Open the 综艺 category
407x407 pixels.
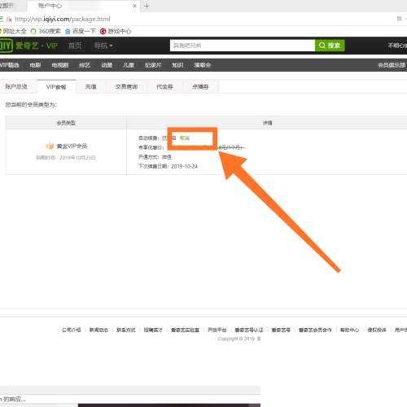(85, 65)
